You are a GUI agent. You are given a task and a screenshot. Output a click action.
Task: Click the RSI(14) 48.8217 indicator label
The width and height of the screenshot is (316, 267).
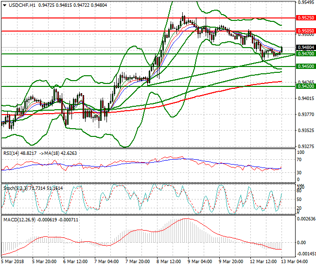pos(20,153)
